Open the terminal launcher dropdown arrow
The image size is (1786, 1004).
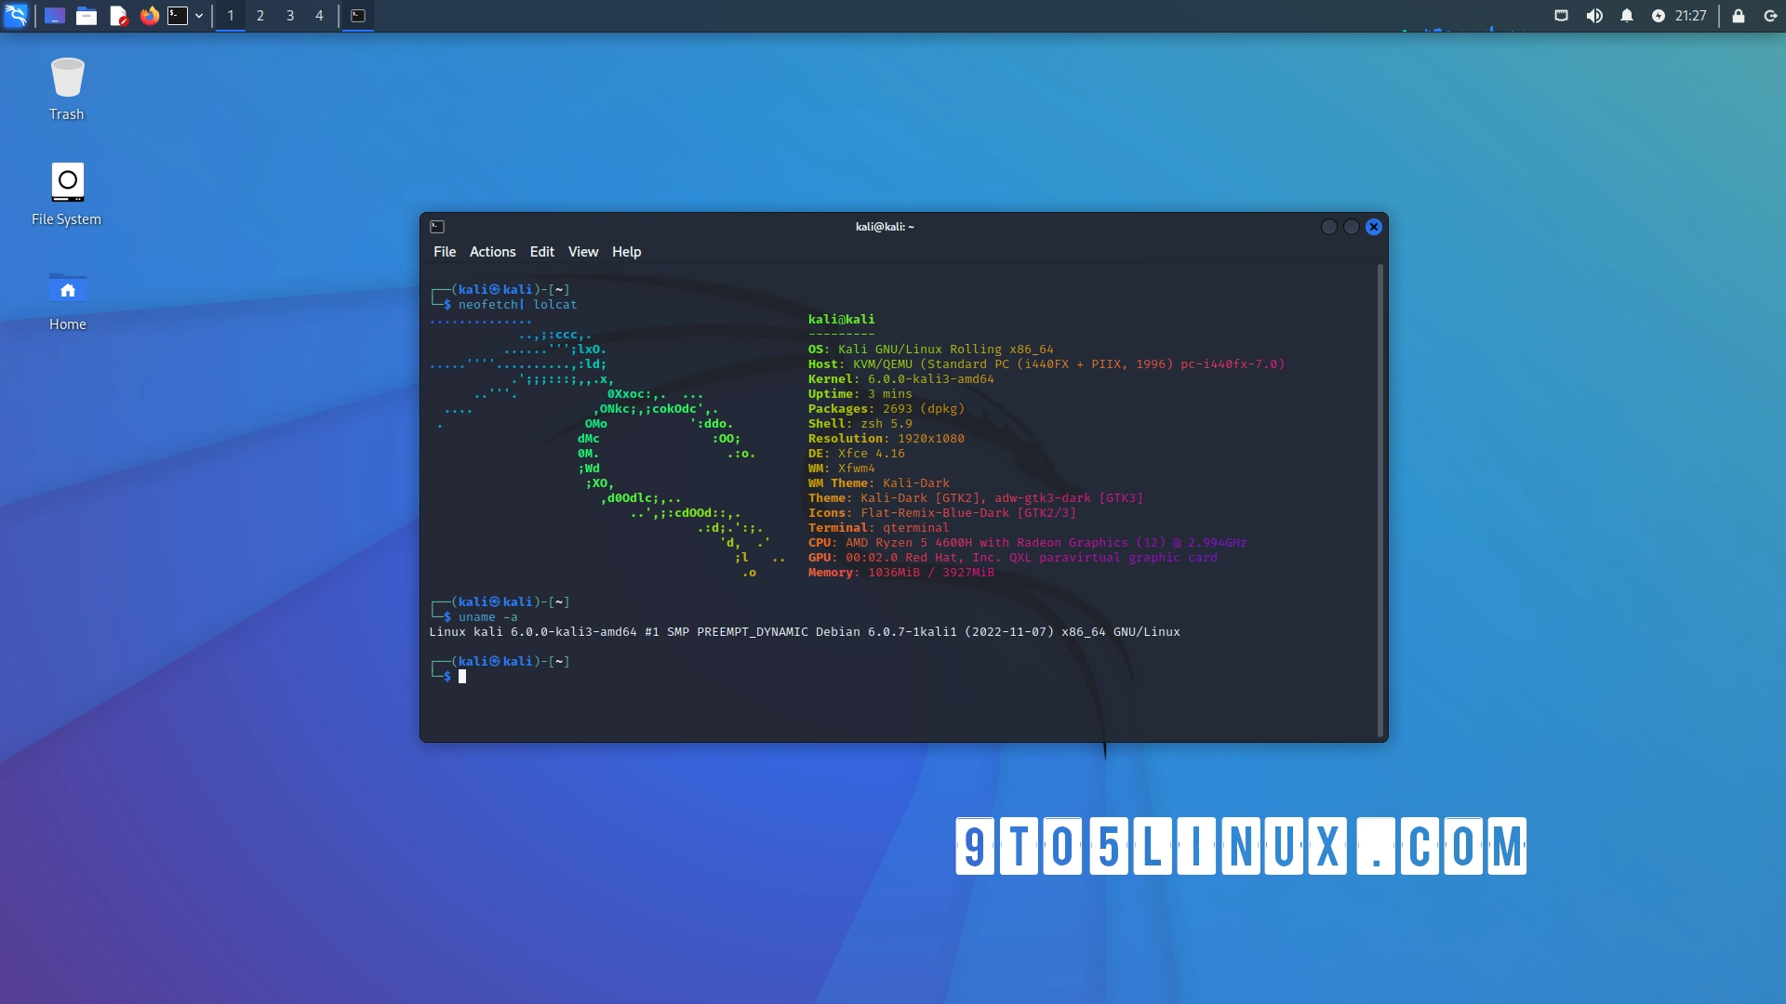(199, 16)
